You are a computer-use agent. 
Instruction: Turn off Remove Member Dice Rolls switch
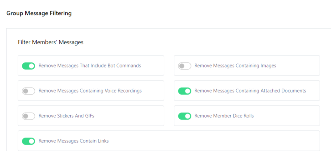(185, 116)
